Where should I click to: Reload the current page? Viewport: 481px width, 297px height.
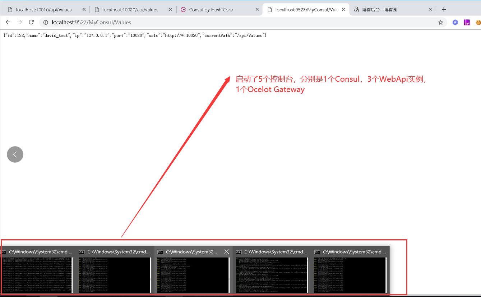(31, 22)
